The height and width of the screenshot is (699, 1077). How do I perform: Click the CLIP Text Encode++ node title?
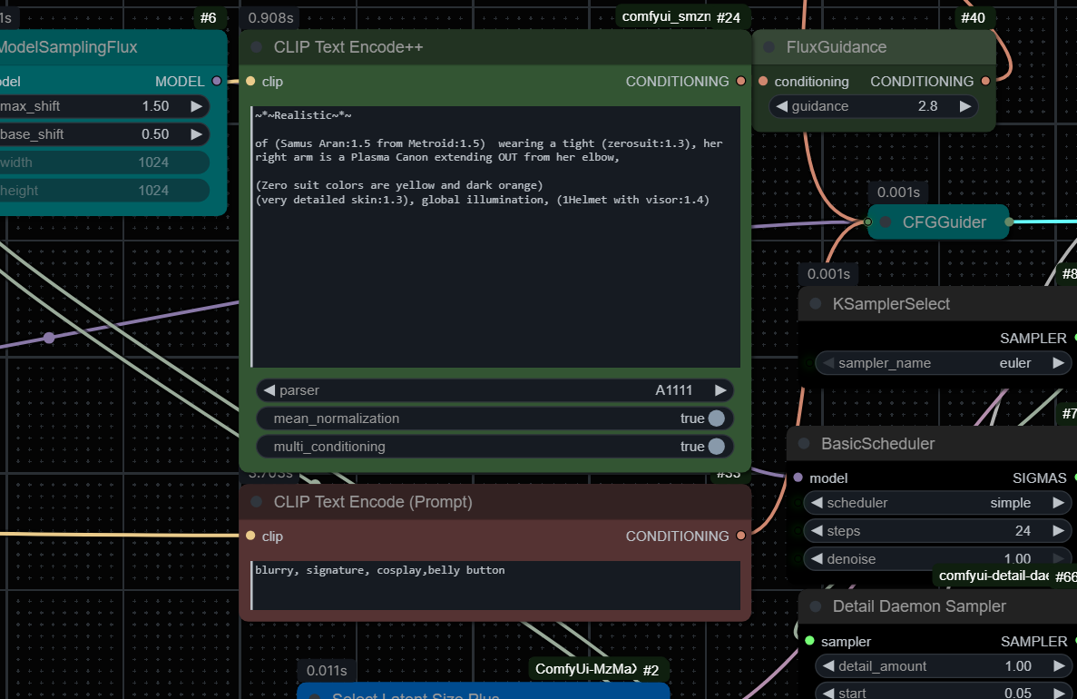pos(348,47)
